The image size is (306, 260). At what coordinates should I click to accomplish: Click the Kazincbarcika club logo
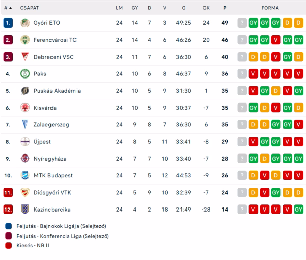pos(24,209)
